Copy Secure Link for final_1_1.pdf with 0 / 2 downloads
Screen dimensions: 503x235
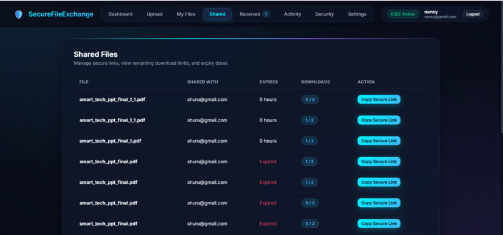pyautogui.click(x=379, y=99)
